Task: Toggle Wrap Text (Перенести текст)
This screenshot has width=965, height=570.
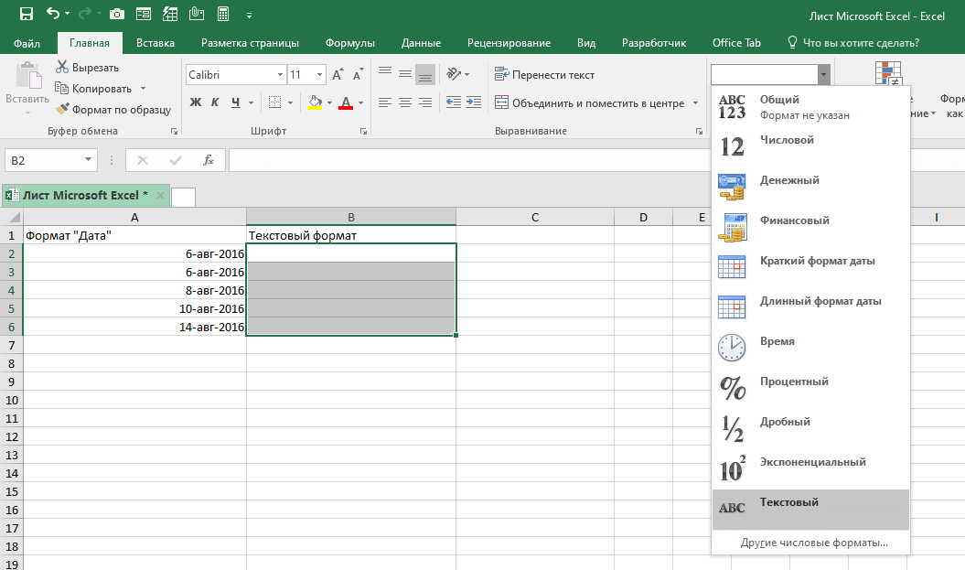Action: tap(544, 75)
